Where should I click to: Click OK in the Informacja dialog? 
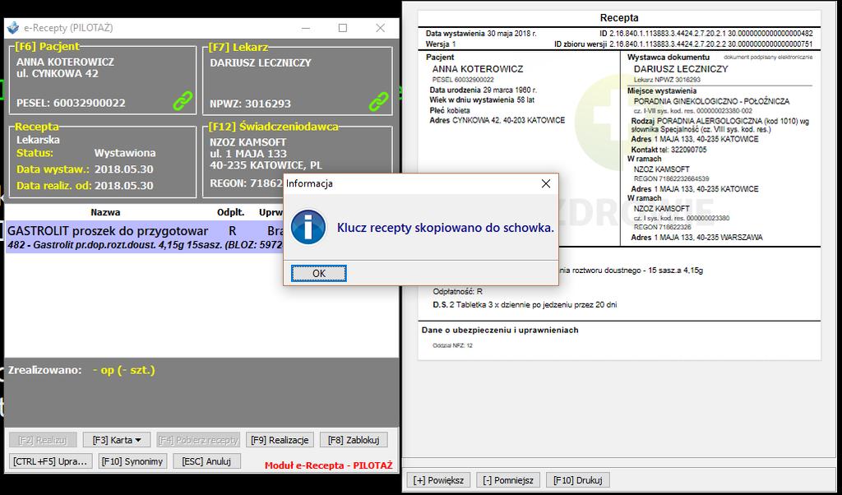point(319,273)
